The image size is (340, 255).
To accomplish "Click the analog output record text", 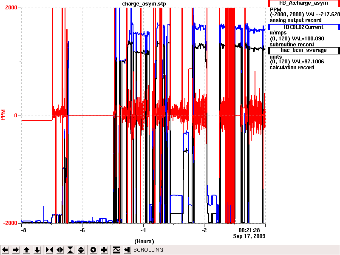I will (295, 20).
